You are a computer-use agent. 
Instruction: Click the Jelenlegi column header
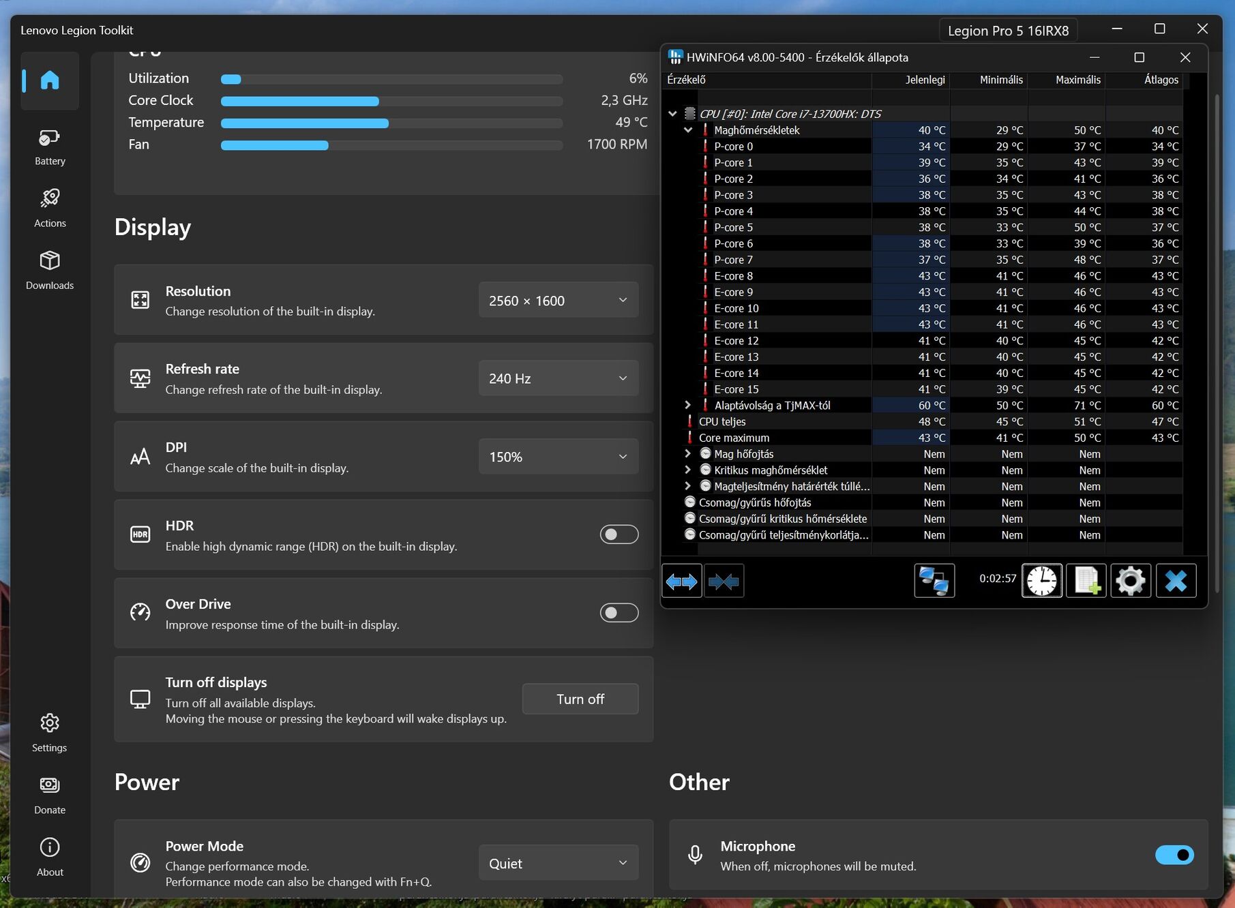pos(910,80)
